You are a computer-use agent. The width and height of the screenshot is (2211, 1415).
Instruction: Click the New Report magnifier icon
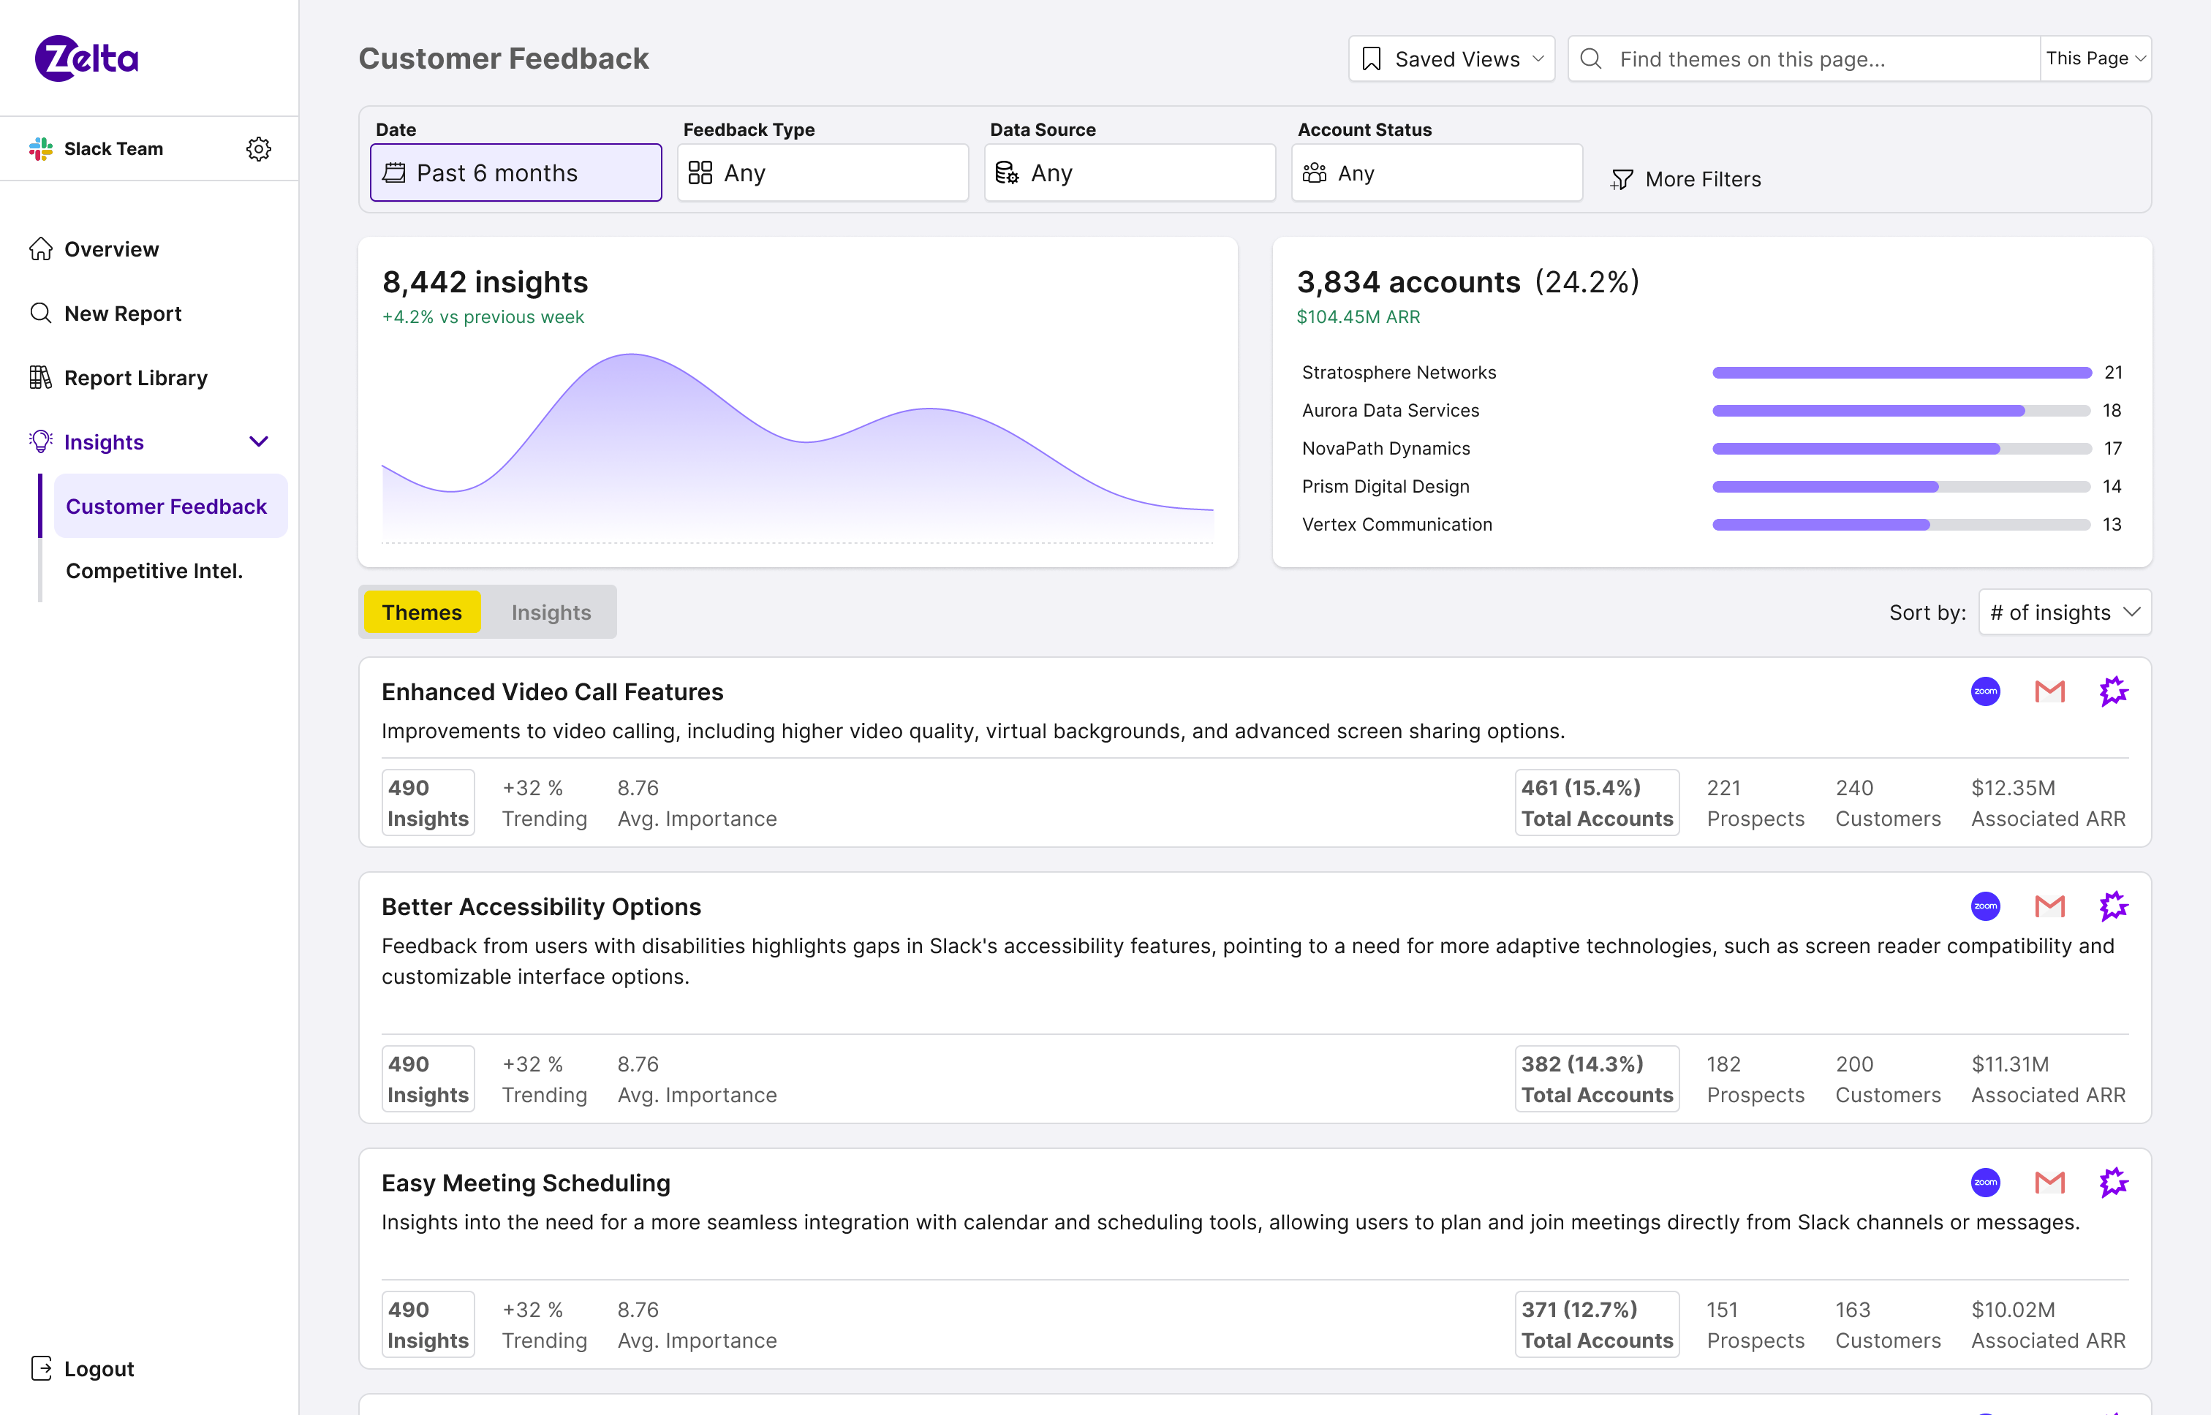coord(40,314)
